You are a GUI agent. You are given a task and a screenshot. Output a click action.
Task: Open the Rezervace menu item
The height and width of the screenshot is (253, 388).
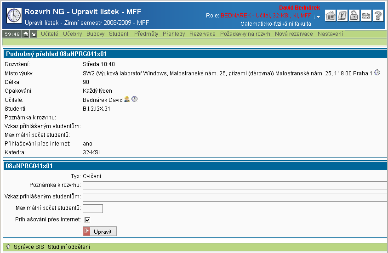pos(202,34)
